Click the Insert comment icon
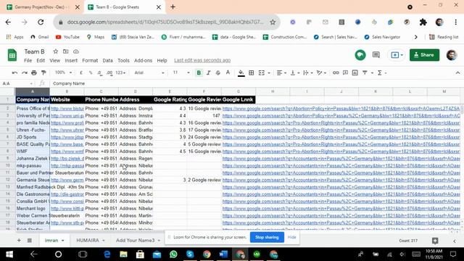This screenshot has height=261, width=464. 345,72
